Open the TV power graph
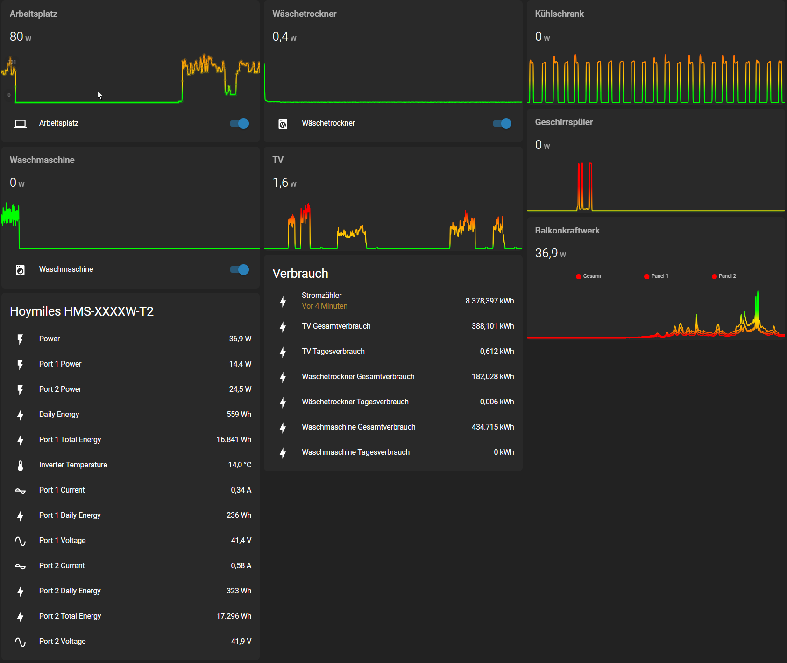787x663 pixels. tap(393, 226)
